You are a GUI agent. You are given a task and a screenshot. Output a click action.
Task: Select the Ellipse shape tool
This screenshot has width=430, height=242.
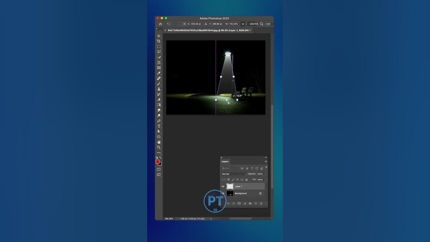pyautogui.click(x=159, y=137)
